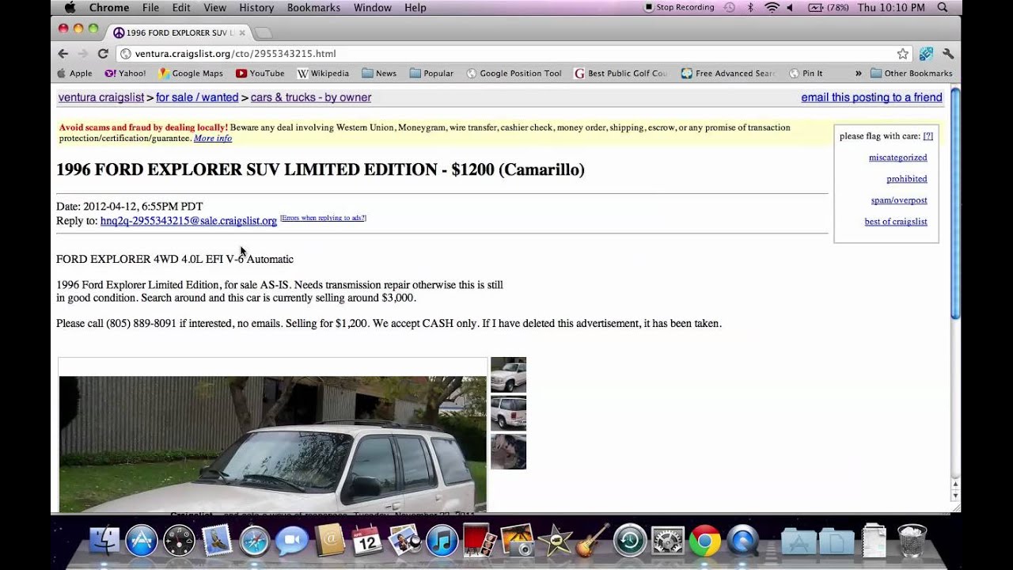Go to ventura craigslist home link
This screenshot has width=1013, height=570.
click(x=101, y=97)
